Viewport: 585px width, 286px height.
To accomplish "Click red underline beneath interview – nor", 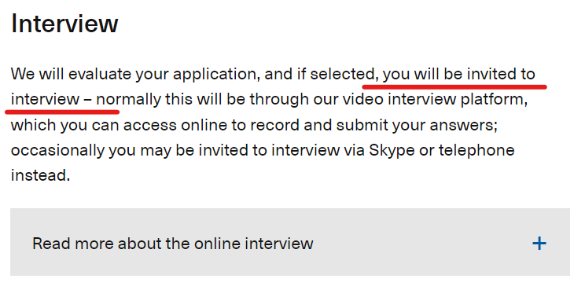I will 62,111.
